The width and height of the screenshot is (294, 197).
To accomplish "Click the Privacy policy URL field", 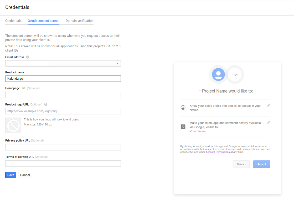I will tap(63, 147).
